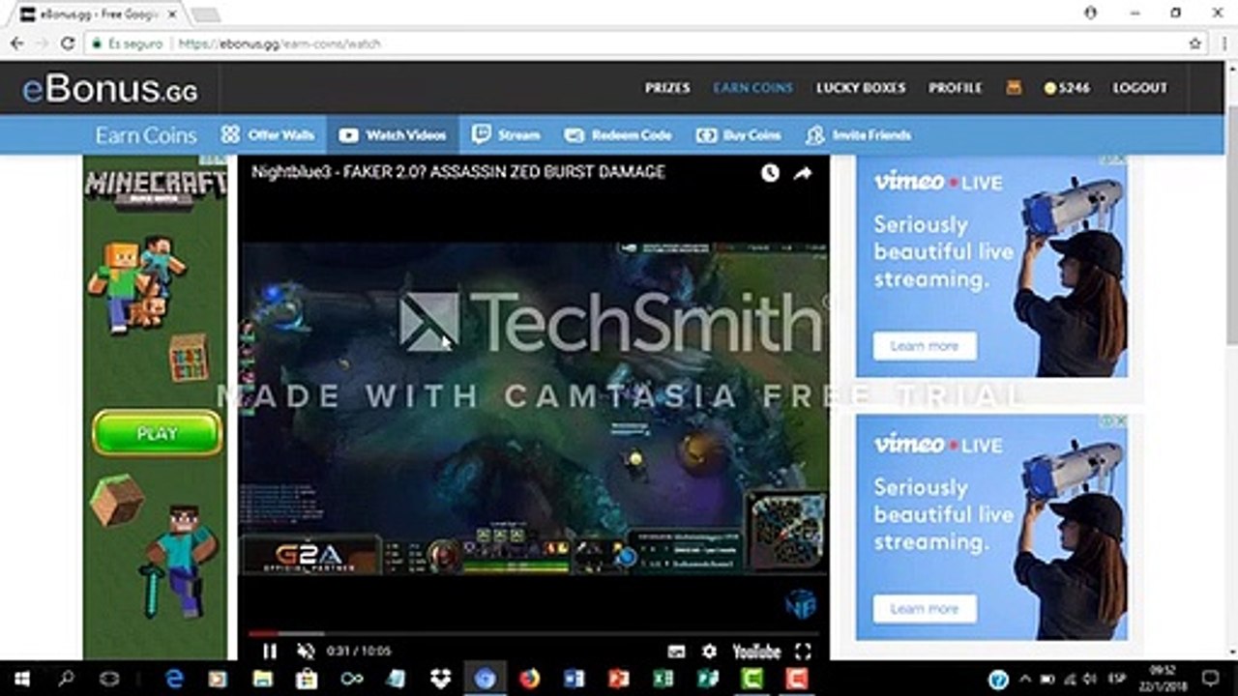Open the Microsoft Store taskbar icon

(x=307, y=679)
